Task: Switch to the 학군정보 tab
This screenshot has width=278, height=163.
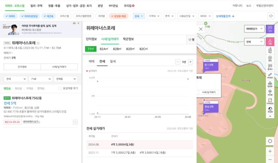Action: point(128,39)
